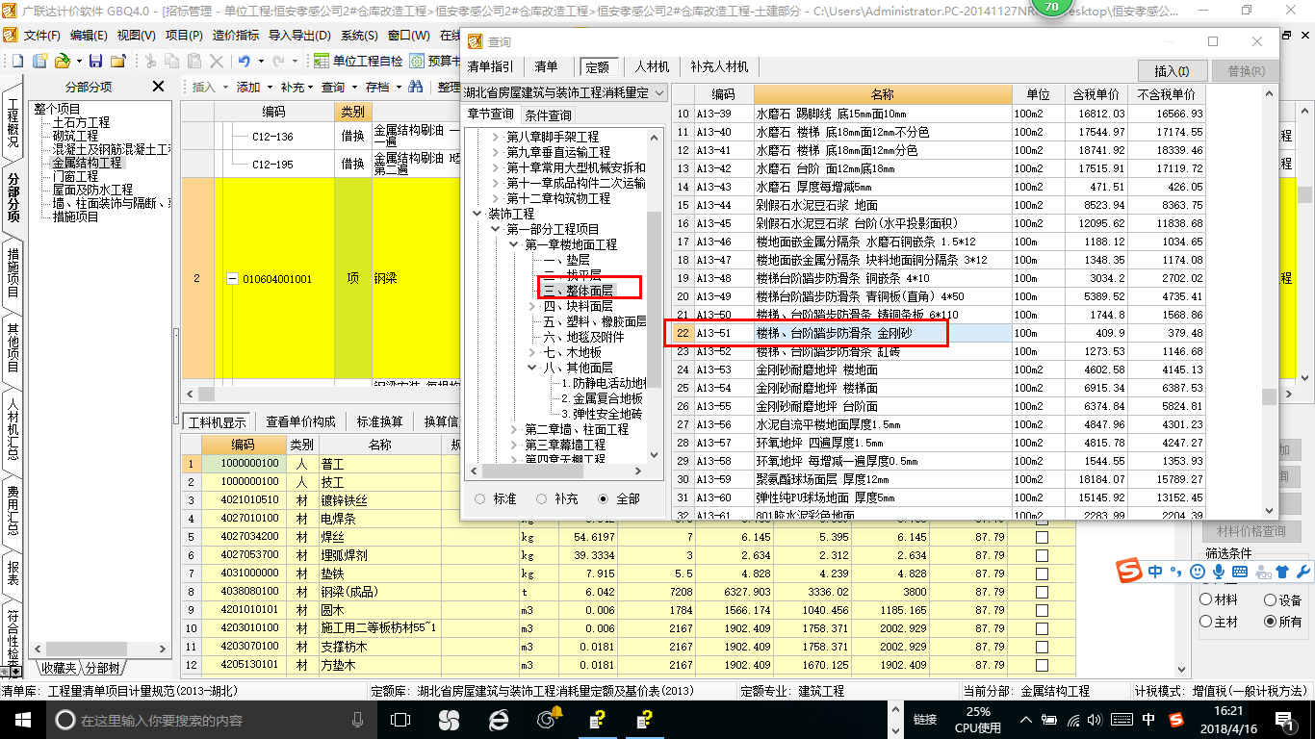Open the 添加 dropdown in toolbar
Image resolution: width=1315 pixels, height=739 pixels.
(253, 87)
